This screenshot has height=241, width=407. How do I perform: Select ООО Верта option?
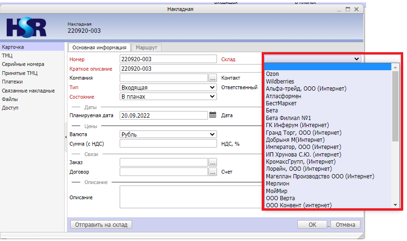328,198
